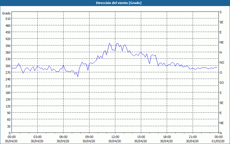230x144 pixels.
Task: Pick the 150 degree axis label
Action: [x=8, y=99]
